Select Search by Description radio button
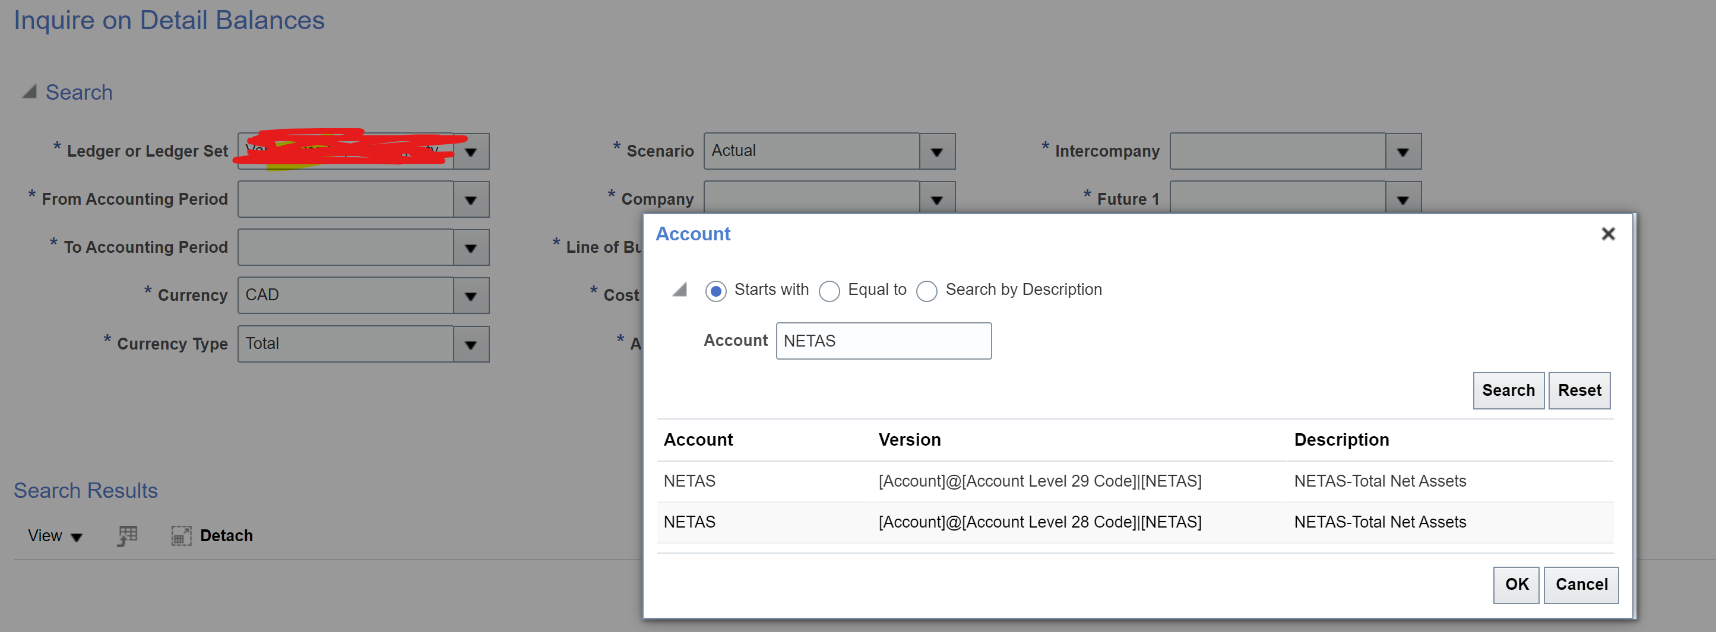This screenshot has width=1716, height=632. [x=927, y=291]
